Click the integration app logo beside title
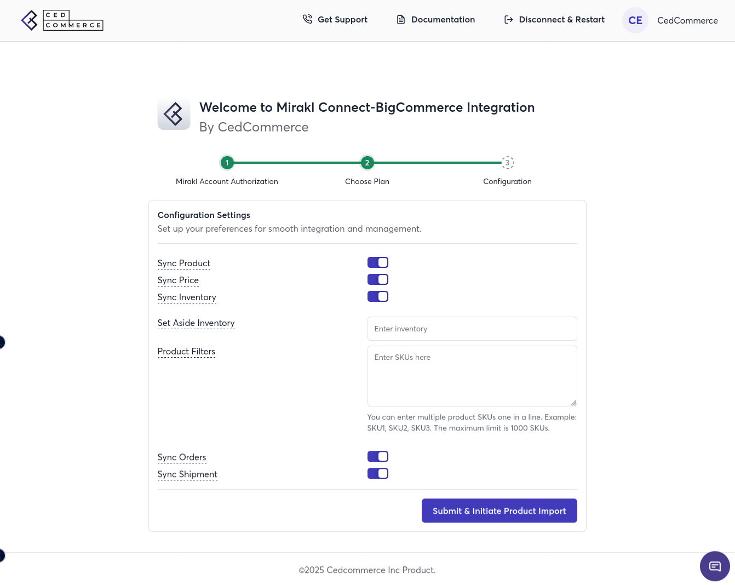 pos(174,114)
